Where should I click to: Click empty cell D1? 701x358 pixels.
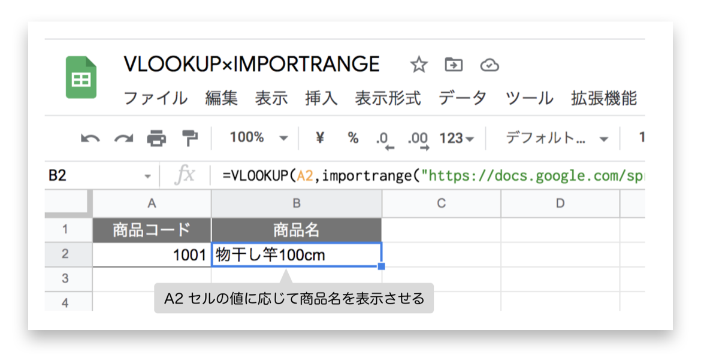[560, 230]
